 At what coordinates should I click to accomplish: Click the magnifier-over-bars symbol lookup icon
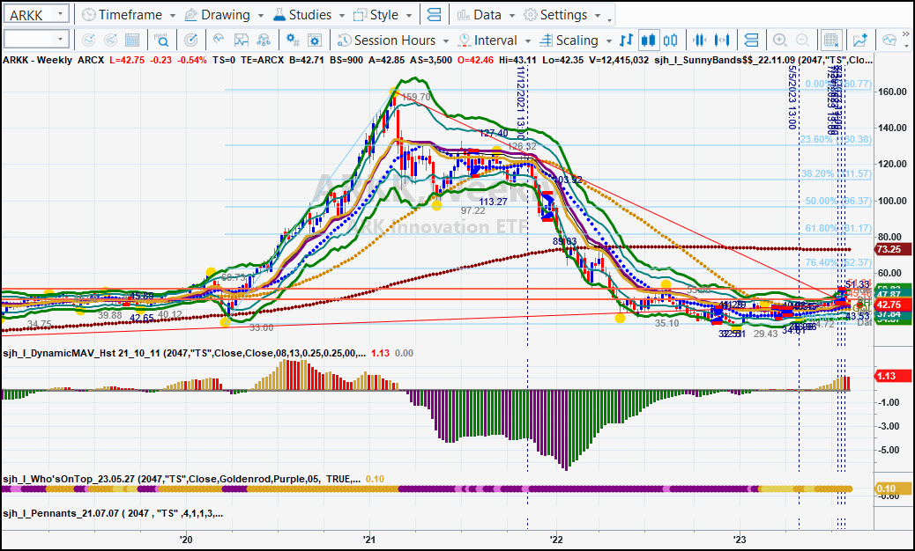[161, 40]
